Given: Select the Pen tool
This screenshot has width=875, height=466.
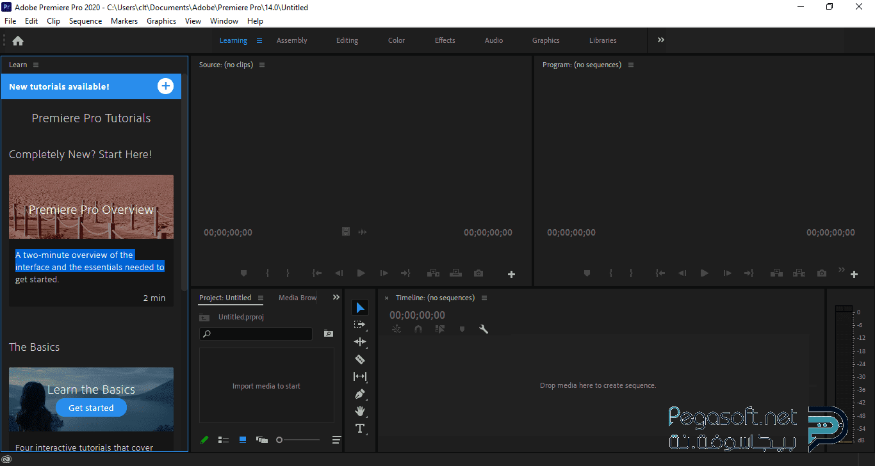Looking at the screenshot, I should (360, 394).
